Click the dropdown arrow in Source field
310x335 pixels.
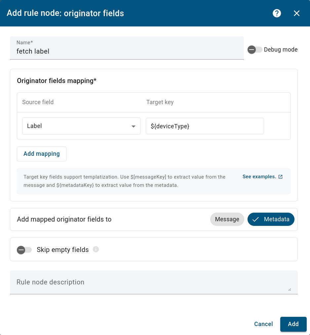point(134,126)
